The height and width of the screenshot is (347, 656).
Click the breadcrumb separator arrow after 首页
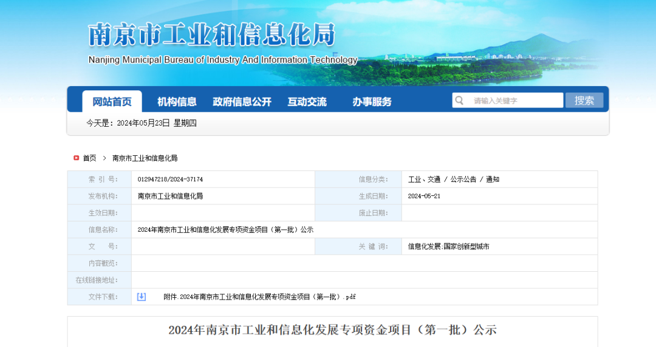tap(104, 158)
